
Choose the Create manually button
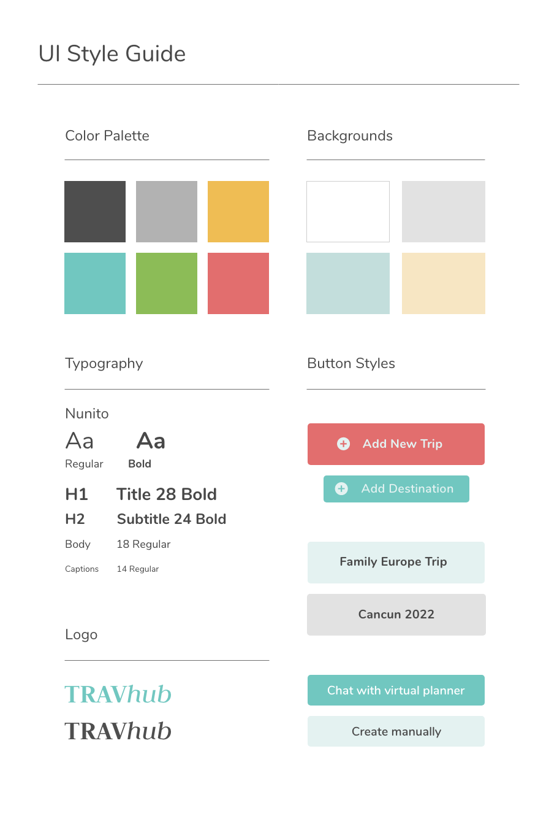pyautogui.click(x=396, y=731)
